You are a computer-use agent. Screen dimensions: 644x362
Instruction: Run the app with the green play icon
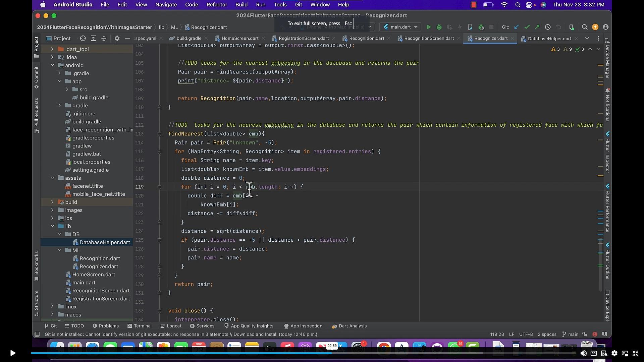click(429, 27)
